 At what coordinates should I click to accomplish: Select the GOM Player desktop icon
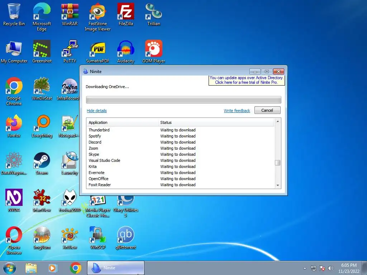pyautogui.click(x=153, y=52)
